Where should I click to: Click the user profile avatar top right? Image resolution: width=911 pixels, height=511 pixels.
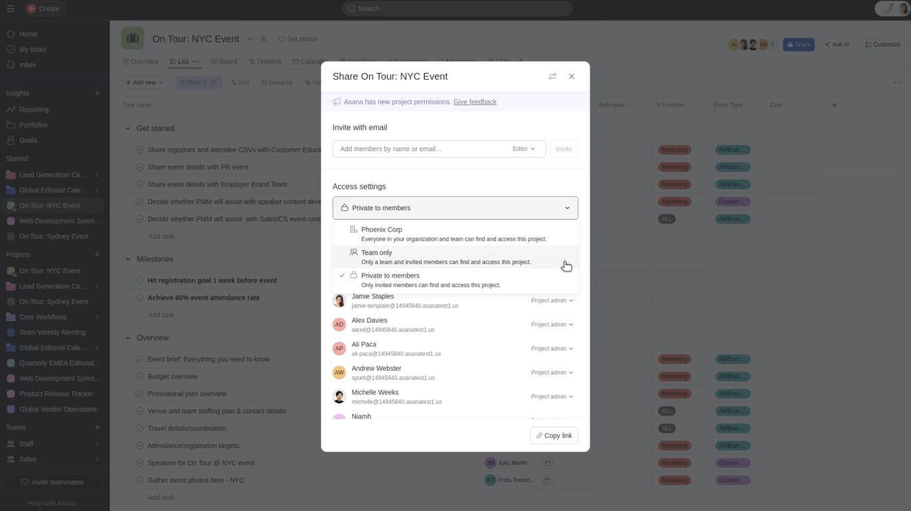click(x=904, y=9)
